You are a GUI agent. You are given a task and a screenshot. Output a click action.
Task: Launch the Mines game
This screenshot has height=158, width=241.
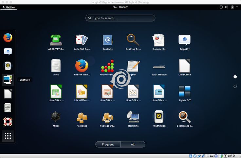tap(56, 117)
